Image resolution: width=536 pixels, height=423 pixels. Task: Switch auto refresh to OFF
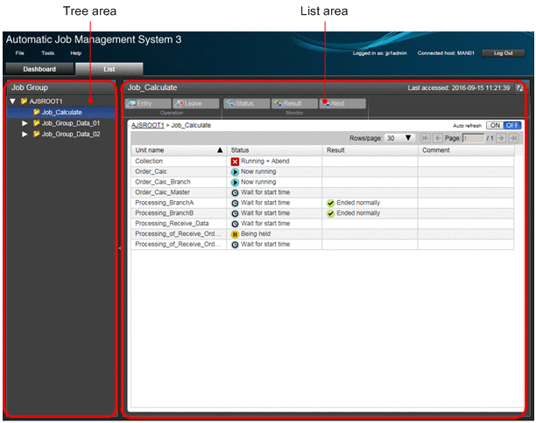pos(511,126)
